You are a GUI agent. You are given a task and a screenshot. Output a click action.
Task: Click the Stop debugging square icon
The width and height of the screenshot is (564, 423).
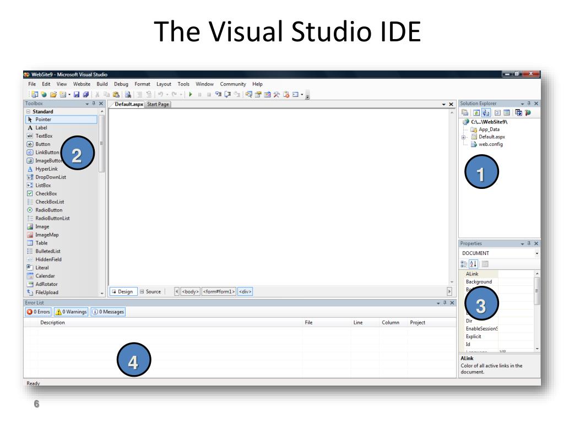(x=209, y=95)
